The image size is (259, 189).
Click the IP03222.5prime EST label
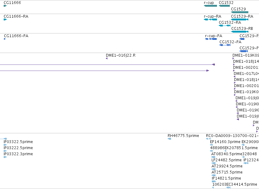coord(18,148)
